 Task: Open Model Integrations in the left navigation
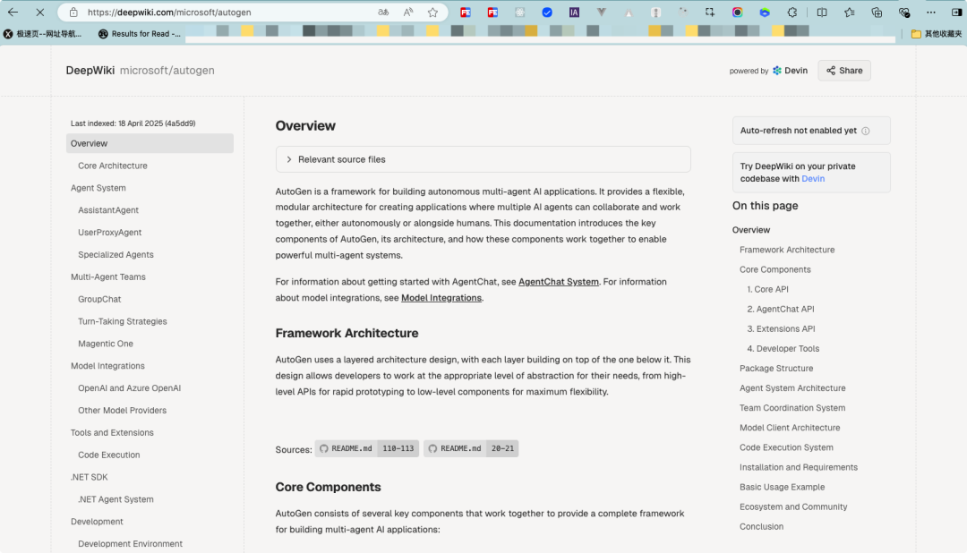(107, 366)
